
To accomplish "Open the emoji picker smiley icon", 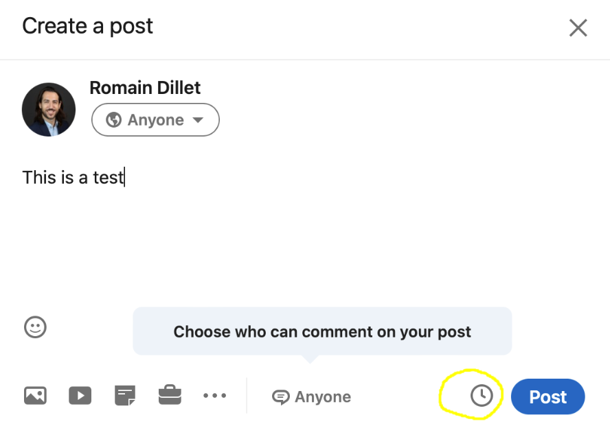I will (x=35, y=327).
